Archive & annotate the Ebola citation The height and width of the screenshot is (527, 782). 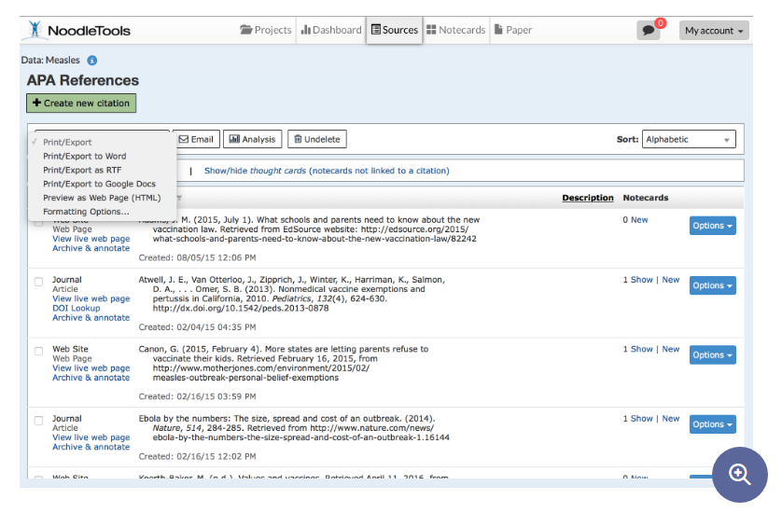point(91,447)
